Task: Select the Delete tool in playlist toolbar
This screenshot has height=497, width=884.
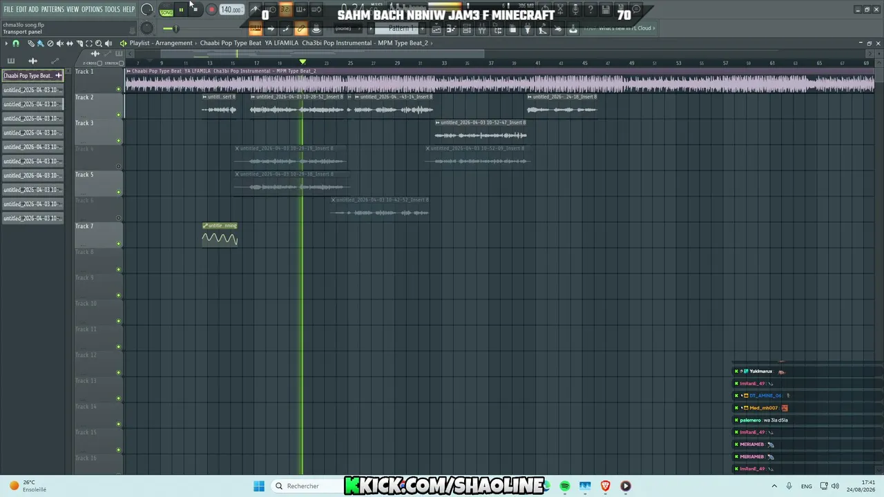Action: [50, 43]
